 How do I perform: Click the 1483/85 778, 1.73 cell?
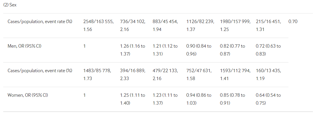point(97,75)
